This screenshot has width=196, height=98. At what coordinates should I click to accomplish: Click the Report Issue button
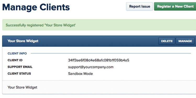click(139, 6)
